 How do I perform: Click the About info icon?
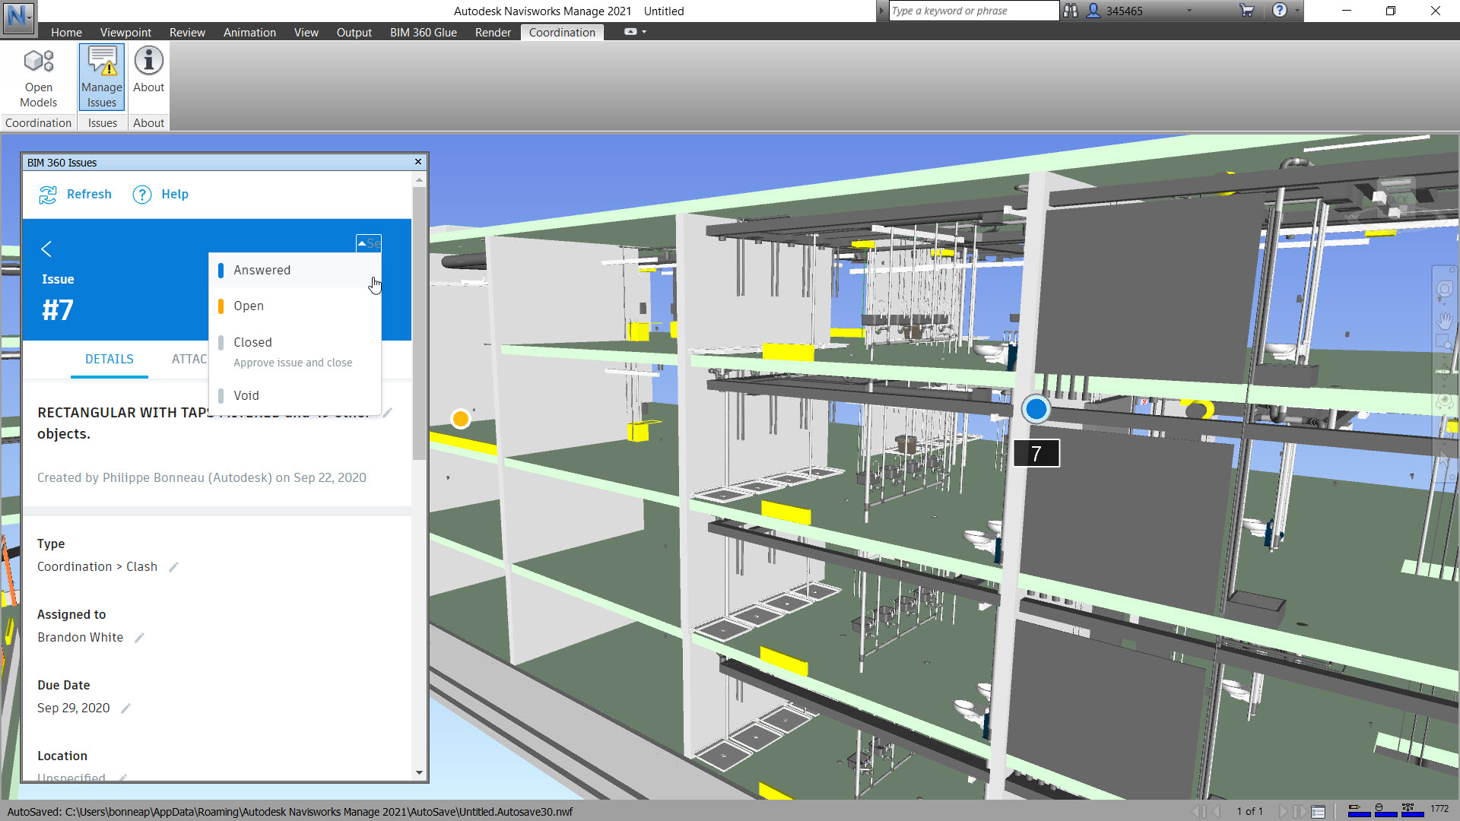pyautogui.click(x=148, y=61)
